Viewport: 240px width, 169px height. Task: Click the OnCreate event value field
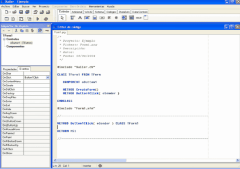pos(37,85)
